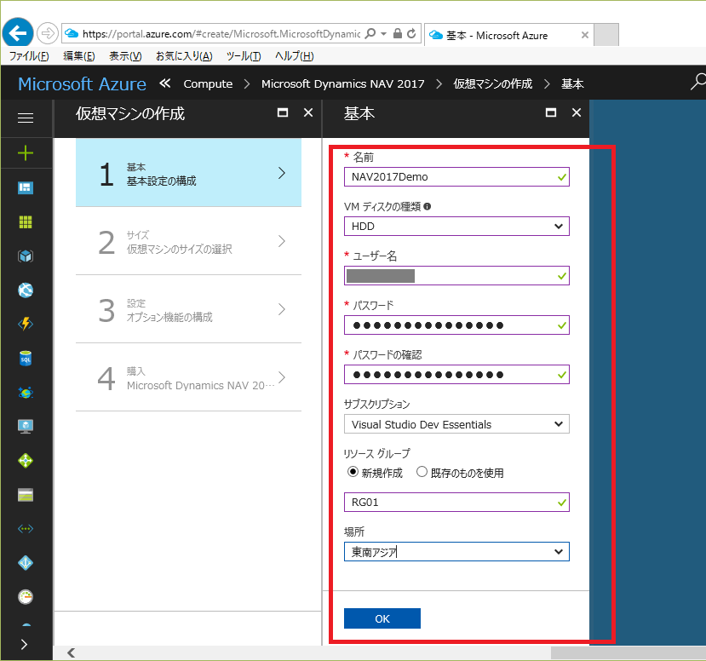This screenshot has height=661, width=706.
Task: Click the horizontal scrollbar left arrow
Action: tap(71, 652)
